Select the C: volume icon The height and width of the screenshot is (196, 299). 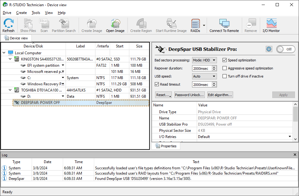tap(23, 78)
